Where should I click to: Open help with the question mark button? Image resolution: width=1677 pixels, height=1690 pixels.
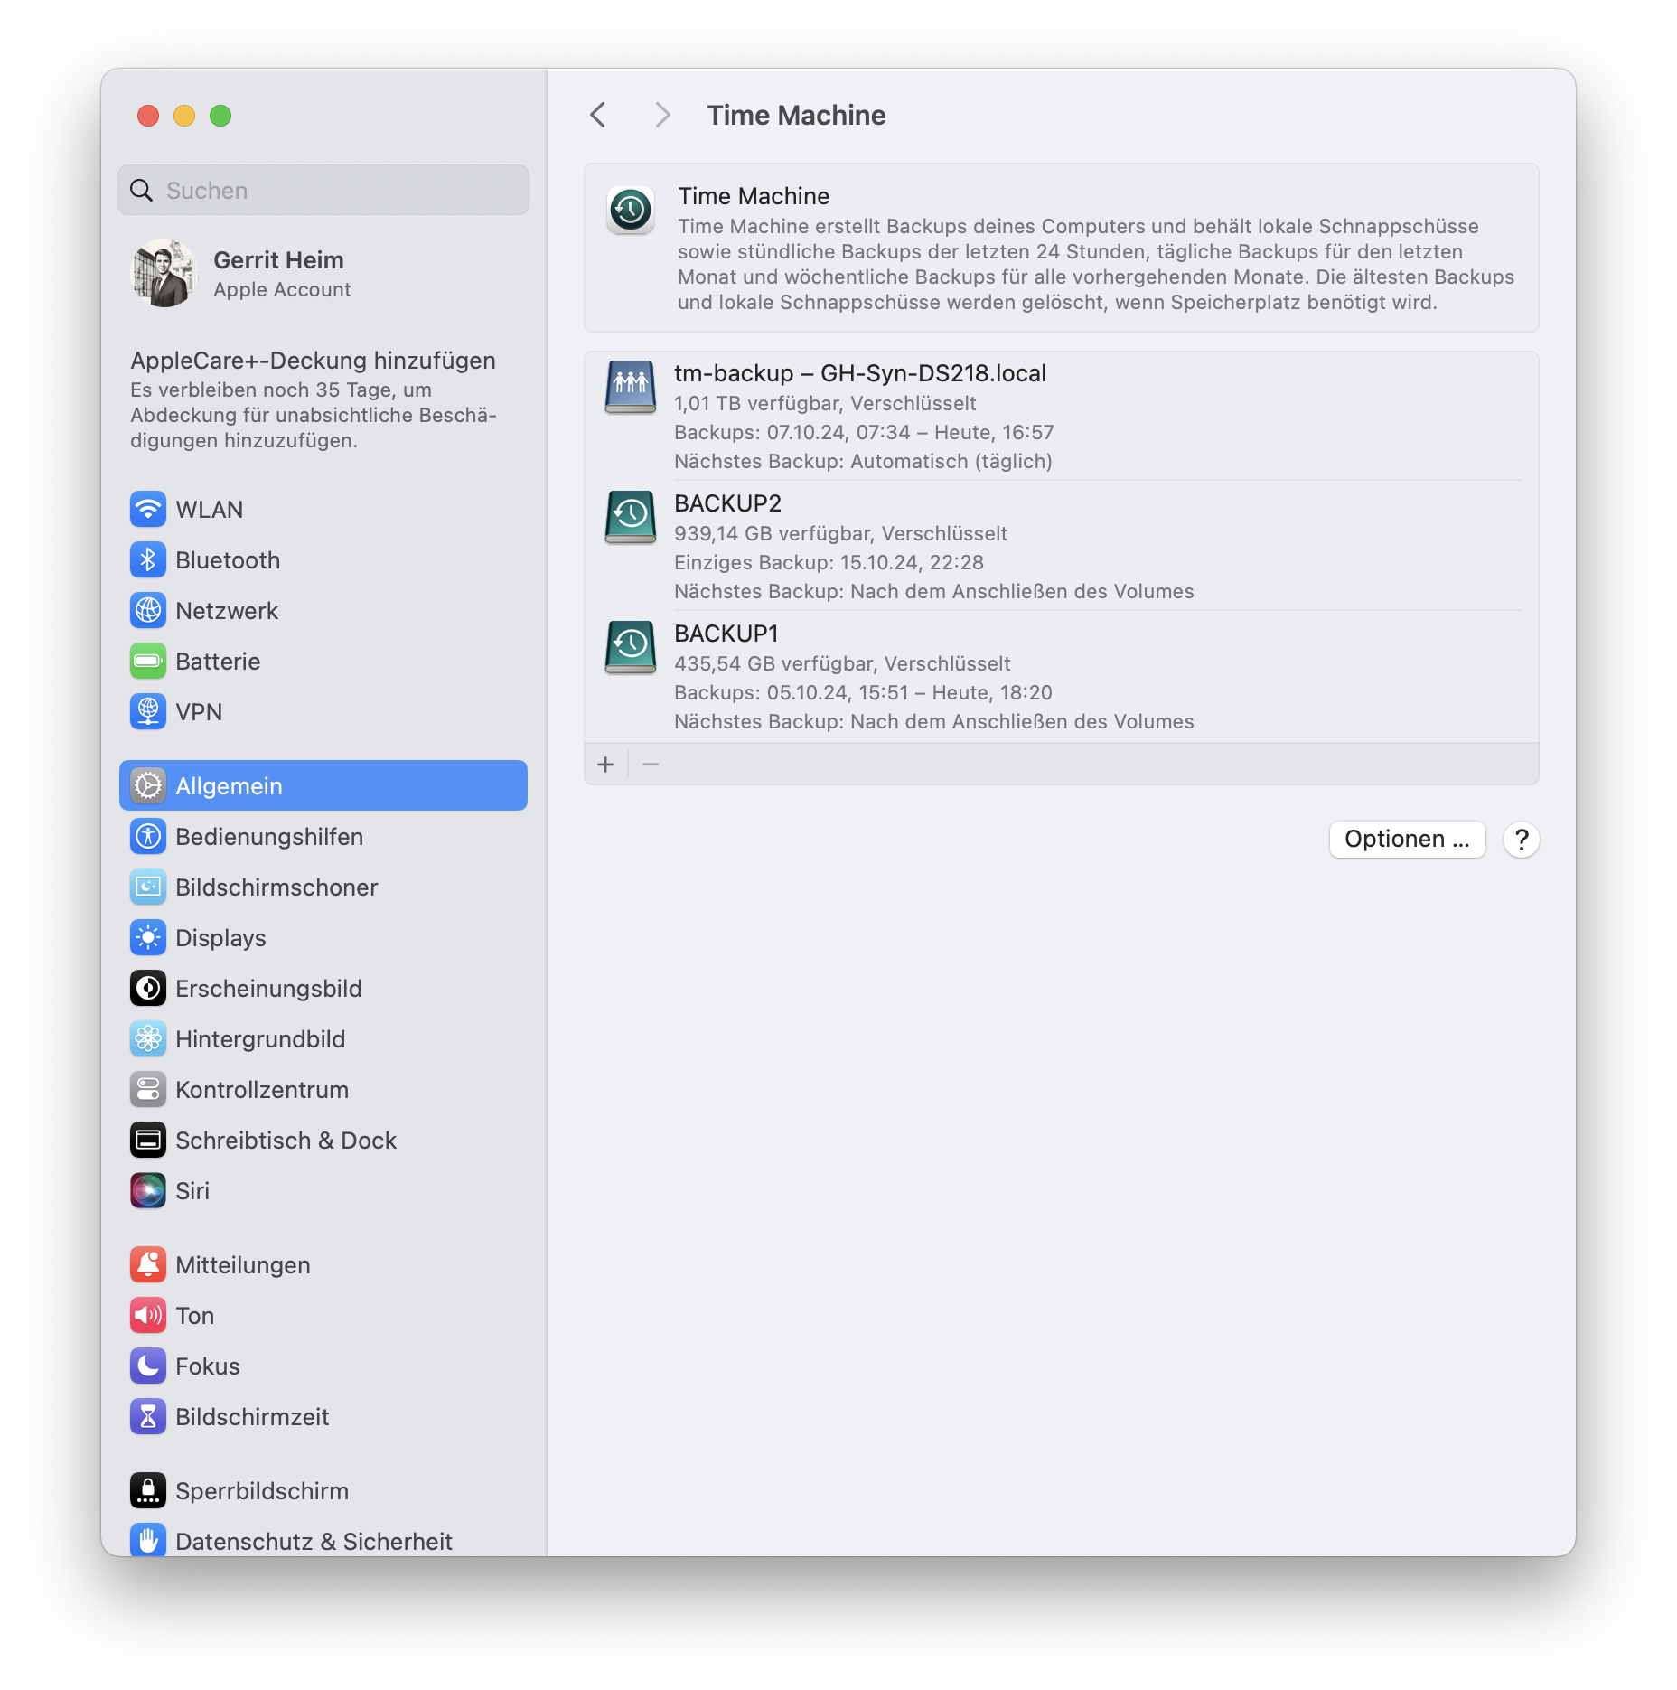pyautogui.click(x=1522, y=840)
